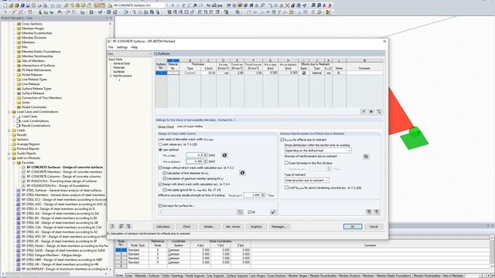Toggle the All checkbox
The height and width of the screenshot is (278, 495).
pos(250,212)
